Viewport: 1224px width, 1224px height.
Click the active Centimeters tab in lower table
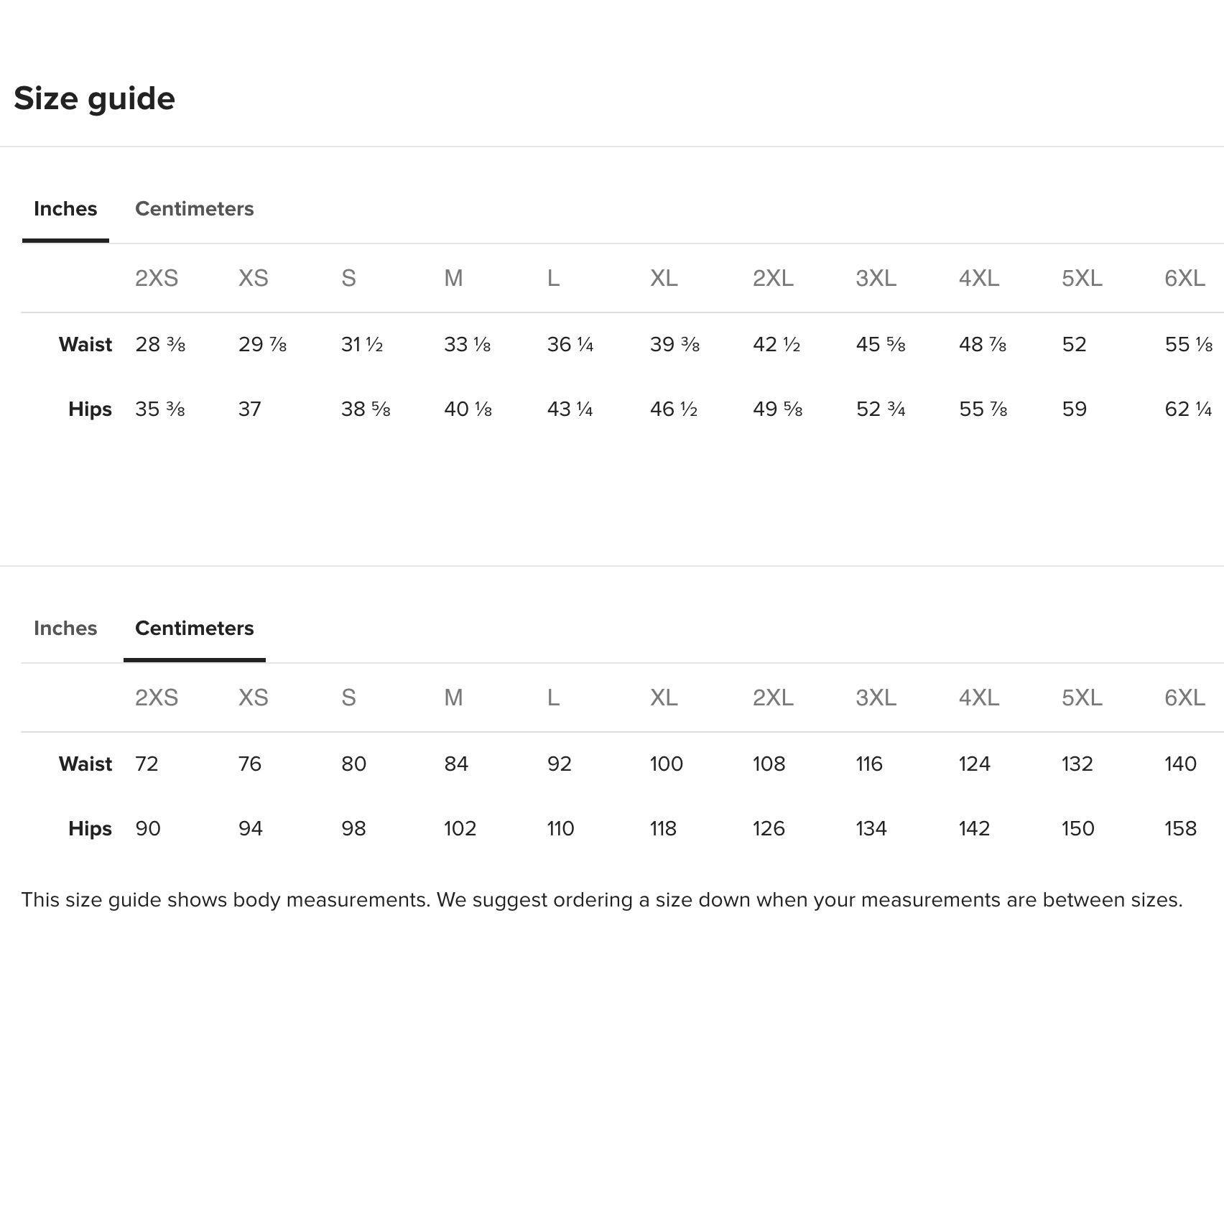pyautogui.click(x=194, y=629)
